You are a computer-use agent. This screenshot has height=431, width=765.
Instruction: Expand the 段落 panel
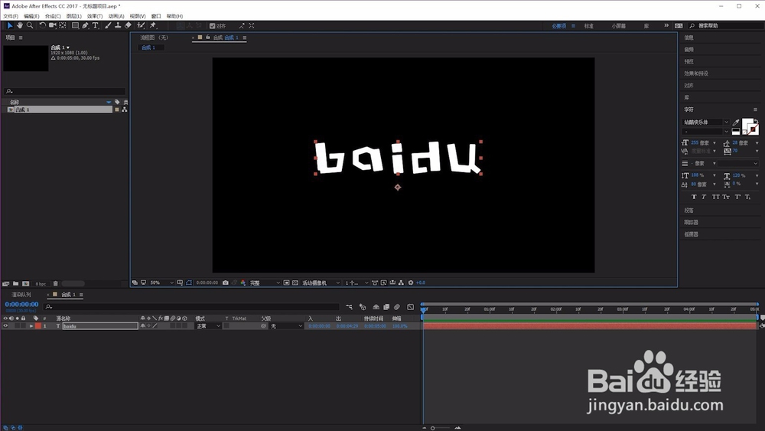(x=689, y=211)
